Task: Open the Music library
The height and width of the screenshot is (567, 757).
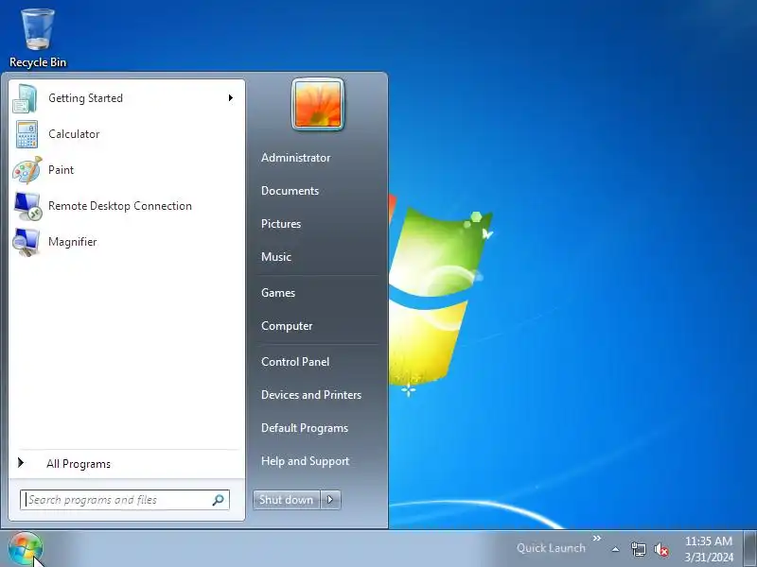Action: pos(276,256)
